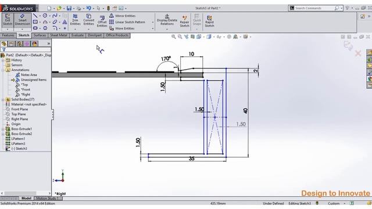Screen dimensions: 372x209
Task: Expand the feature tree panel tabs chevron
Action: pos(49,44)
